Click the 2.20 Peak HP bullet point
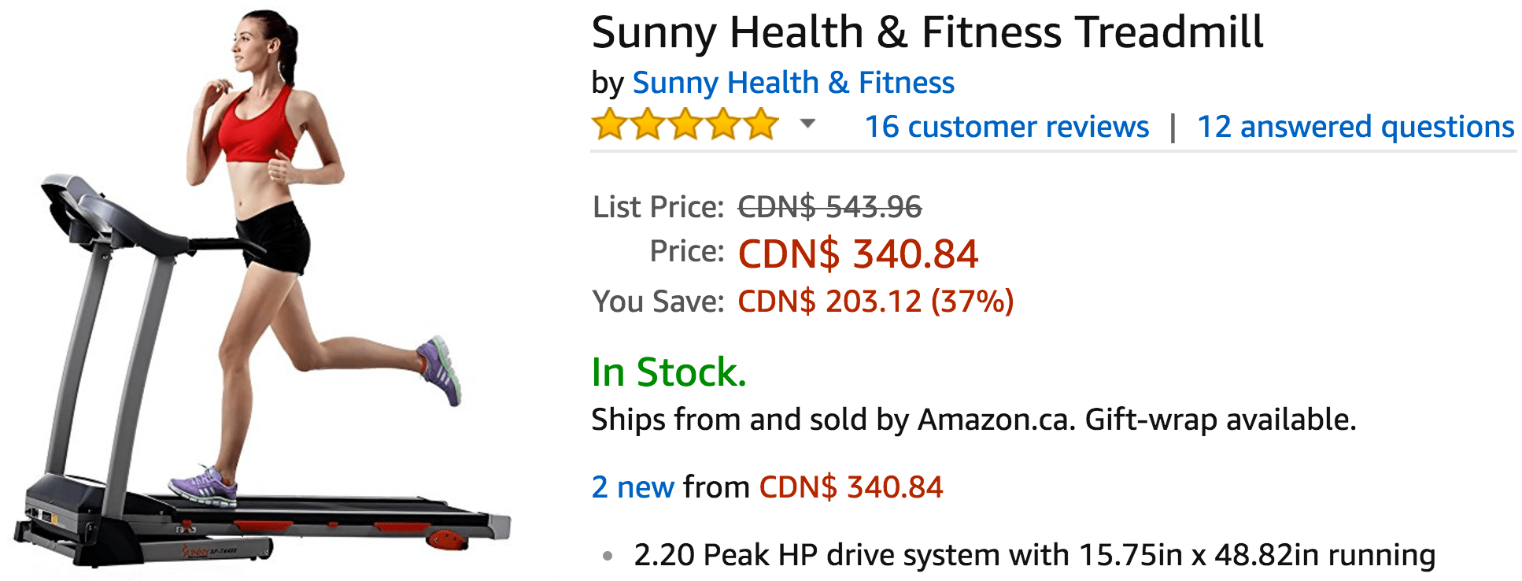 pos(1034,555)
